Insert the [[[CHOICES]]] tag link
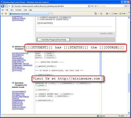 coord(18,93)
